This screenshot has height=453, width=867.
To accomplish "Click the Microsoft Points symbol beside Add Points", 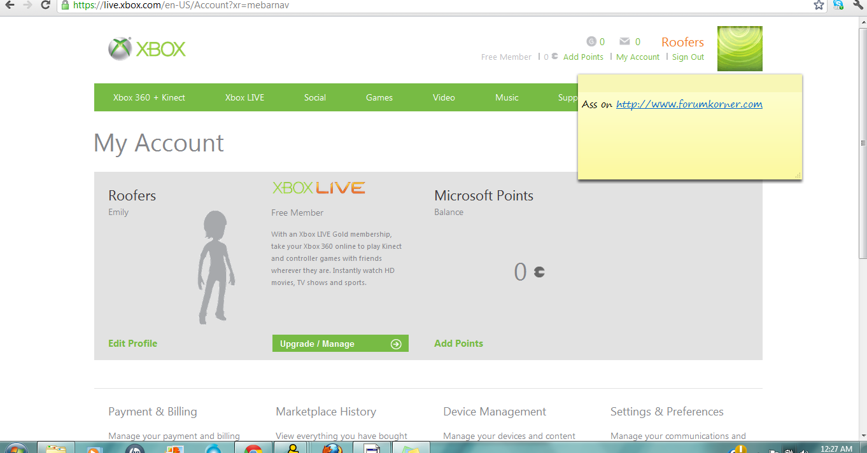I will 555,57.
